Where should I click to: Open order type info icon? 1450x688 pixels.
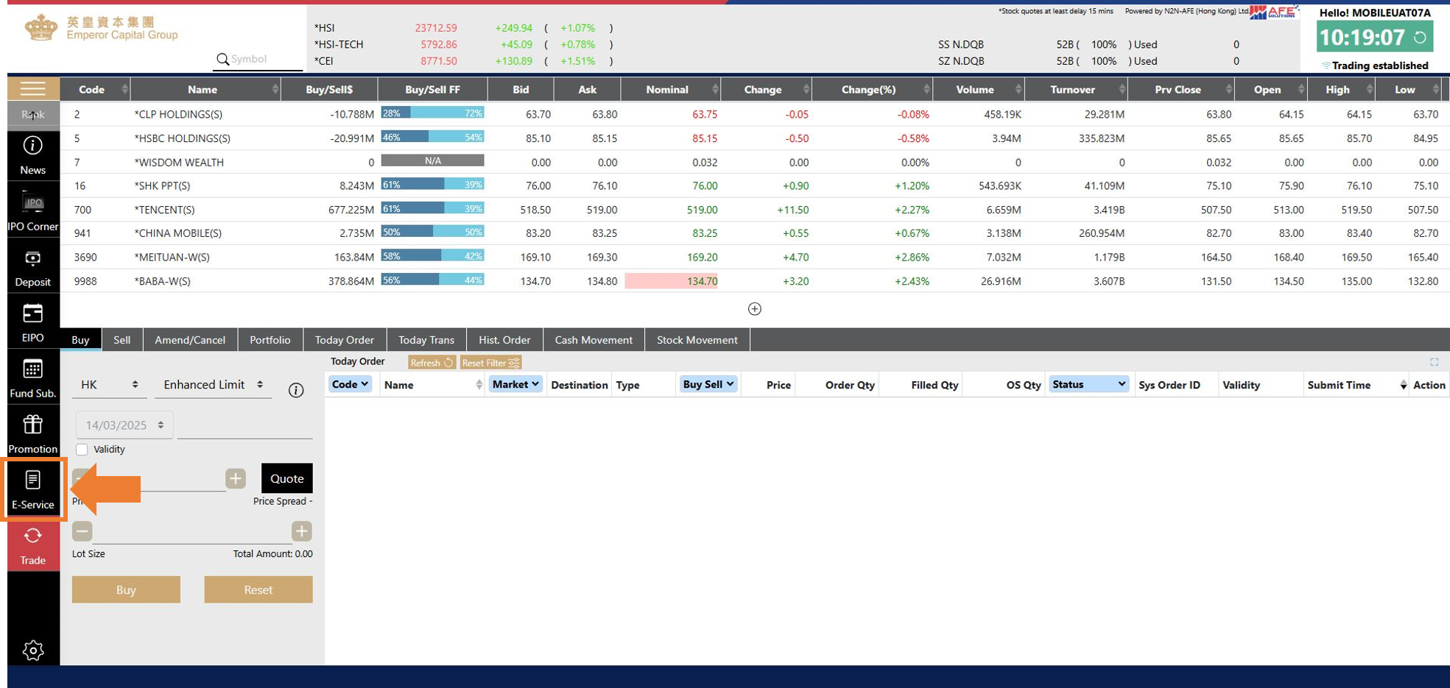pos(296,390)
